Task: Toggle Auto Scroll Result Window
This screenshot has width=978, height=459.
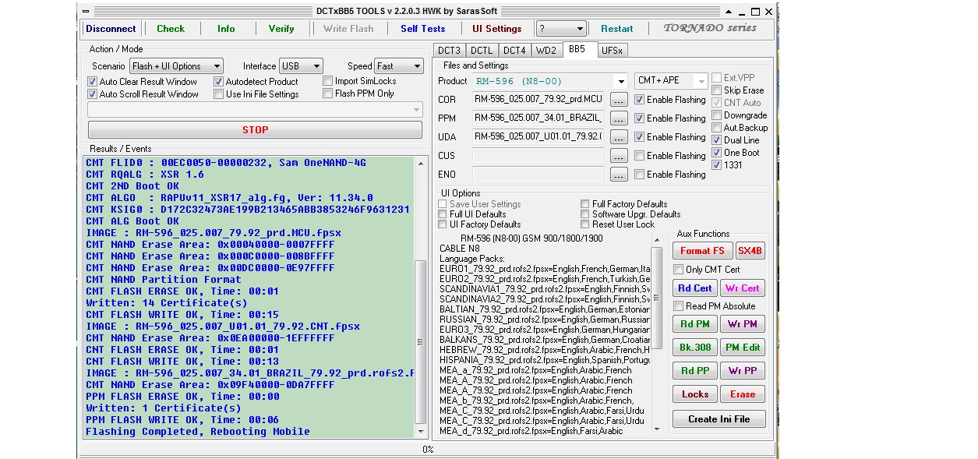Action: coord(92,94)
